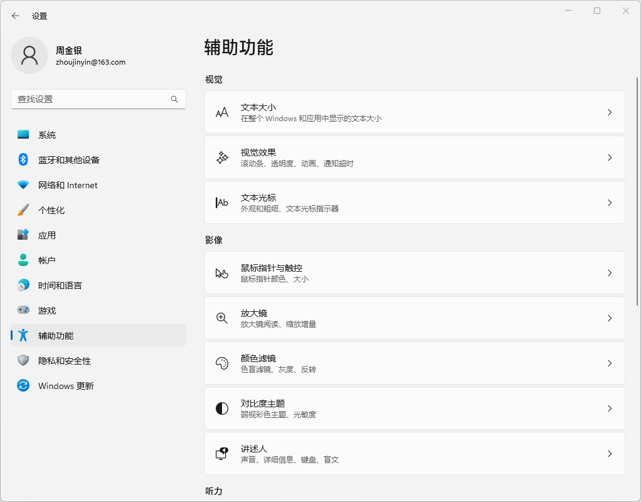Go to Windows 更新 section
The width and height of the screenshot is (641, 502).
(66, 386)
